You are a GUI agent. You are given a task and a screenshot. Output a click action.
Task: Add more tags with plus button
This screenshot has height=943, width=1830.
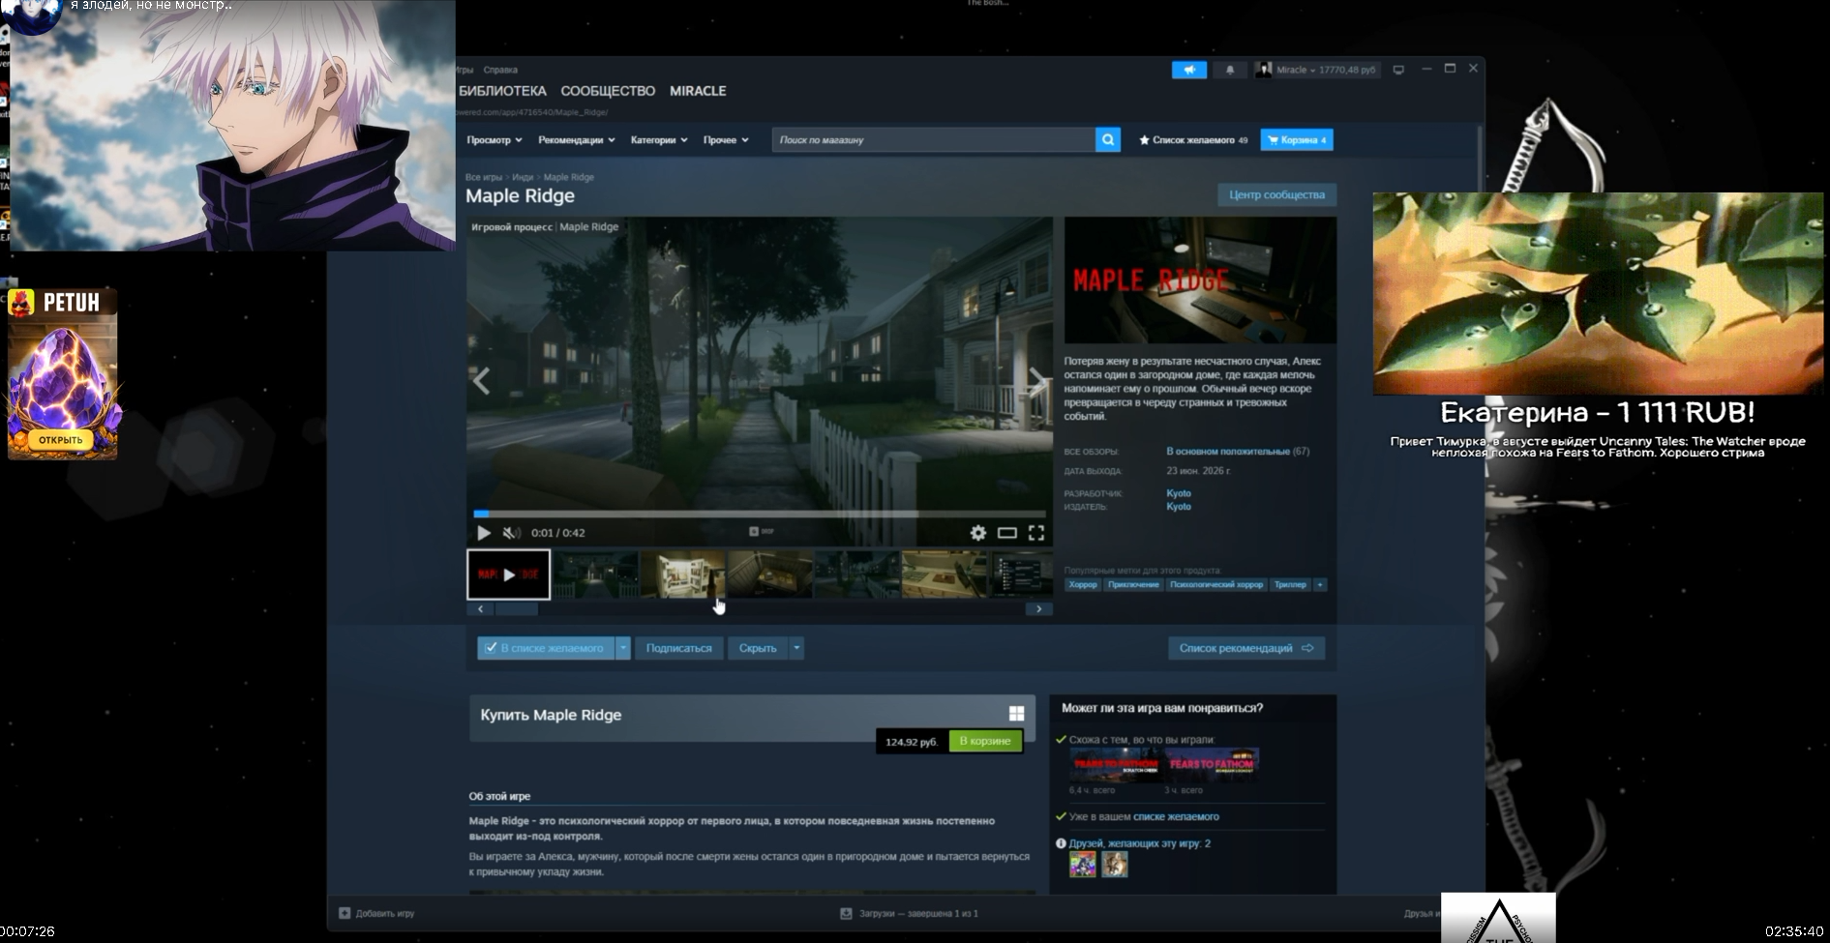coord(1320,585)
